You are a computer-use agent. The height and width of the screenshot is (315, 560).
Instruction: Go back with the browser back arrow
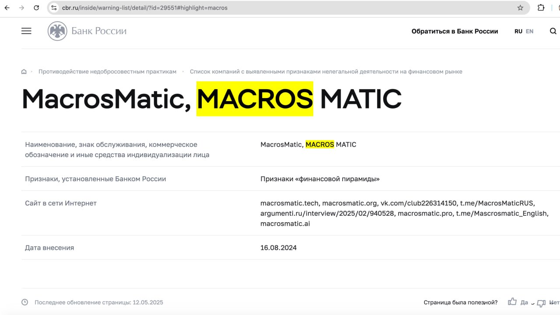pyautogui.click(x=7, y=8)
